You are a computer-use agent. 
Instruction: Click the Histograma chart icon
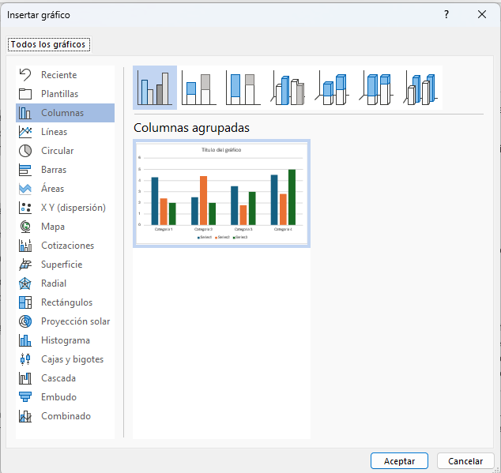25,340
